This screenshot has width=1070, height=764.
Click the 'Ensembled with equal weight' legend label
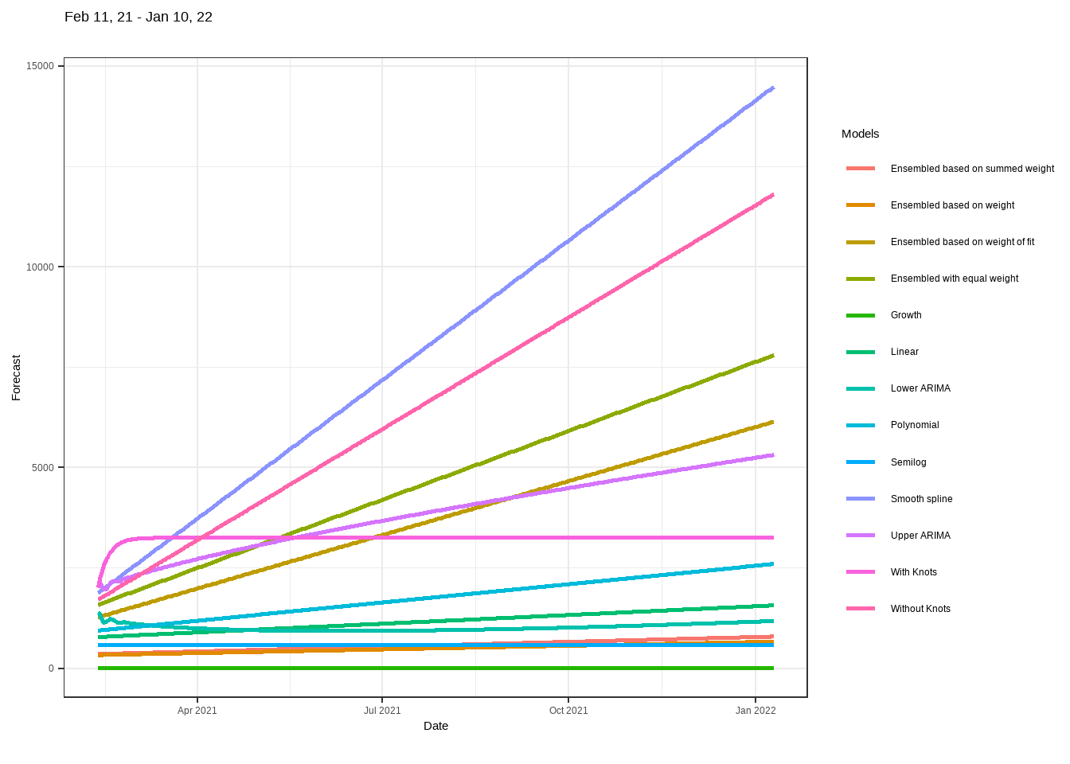(x=954, y=279)
